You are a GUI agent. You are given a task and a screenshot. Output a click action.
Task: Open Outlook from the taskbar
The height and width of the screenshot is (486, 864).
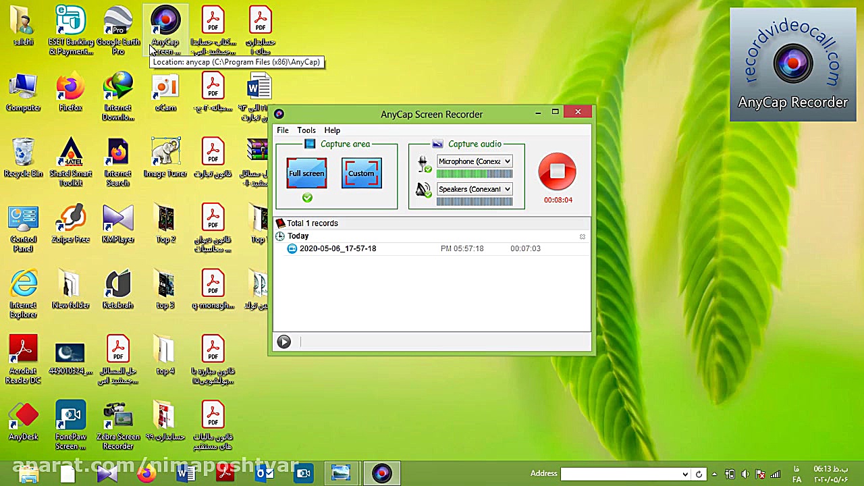[264, 474]
